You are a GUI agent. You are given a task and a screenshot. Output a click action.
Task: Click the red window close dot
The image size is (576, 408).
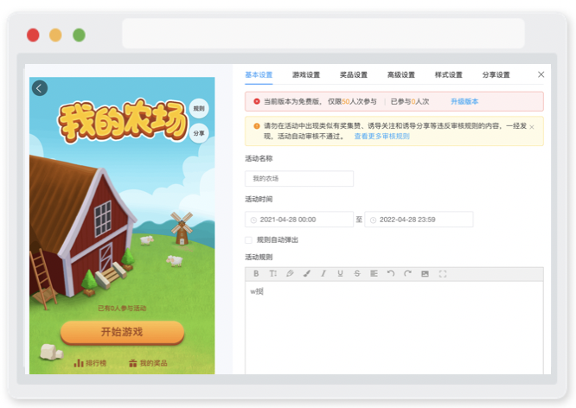[33, 35]
